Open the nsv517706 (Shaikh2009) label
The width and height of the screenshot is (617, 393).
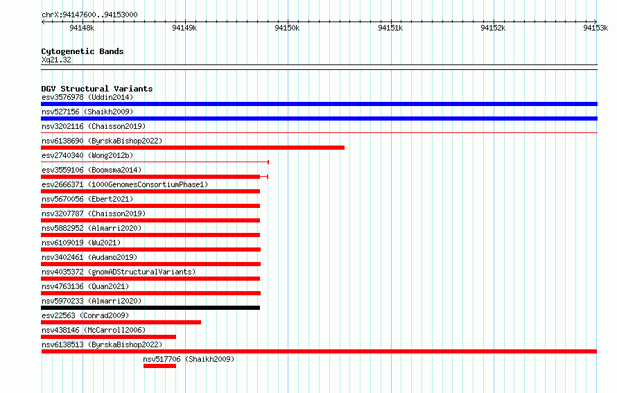click(x=189, y=359)
